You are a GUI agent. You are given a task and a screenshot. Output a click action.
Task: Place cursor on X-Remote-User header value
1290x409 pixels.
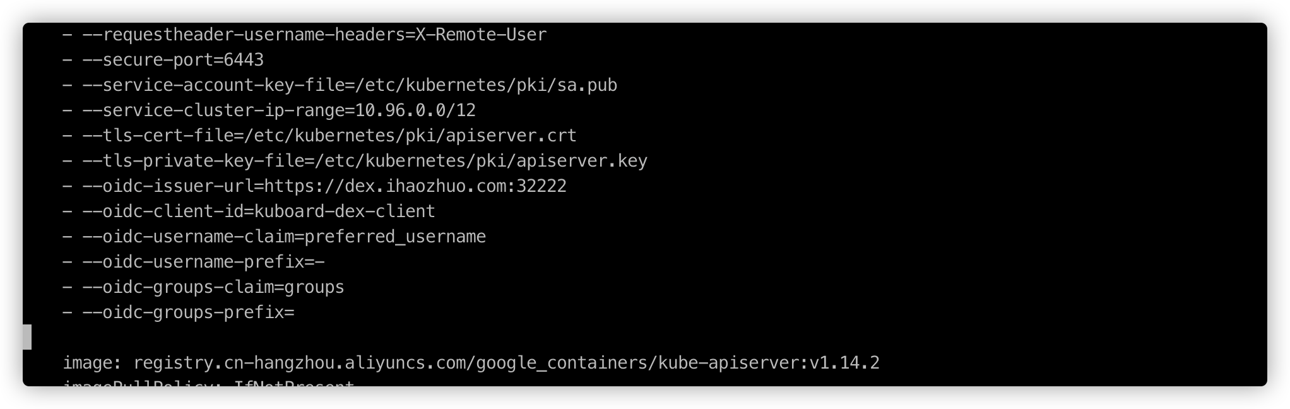tap(481, 35)
